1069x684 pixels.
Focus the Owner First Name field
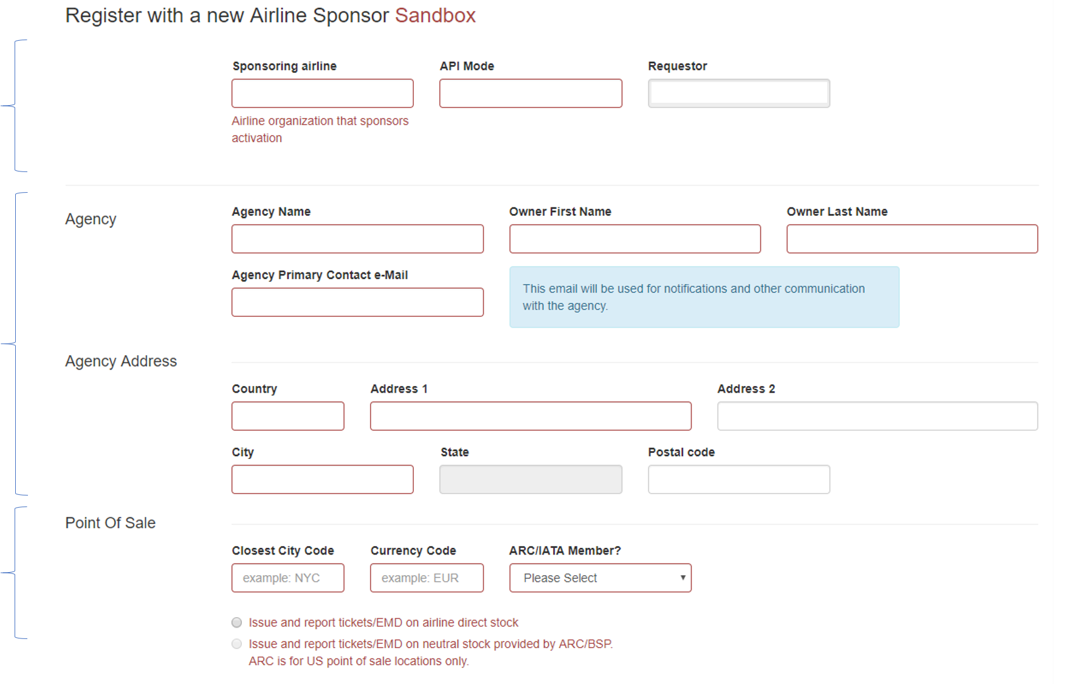635,239
